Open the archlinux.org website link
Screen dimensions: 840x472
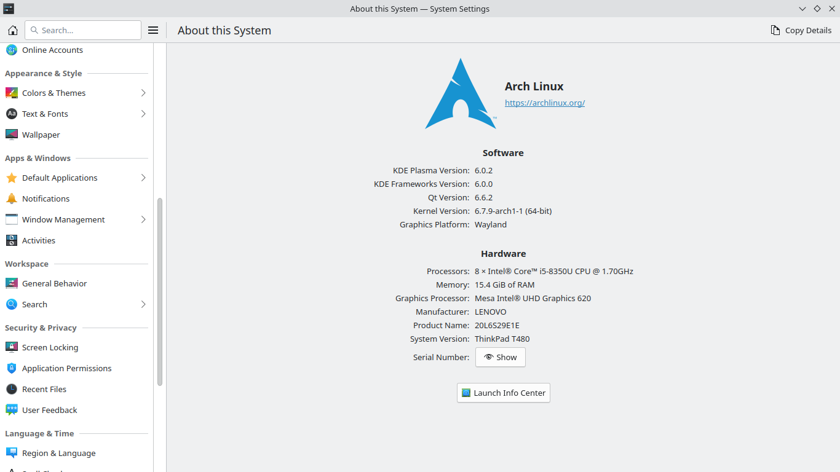[x=544, y=103]
